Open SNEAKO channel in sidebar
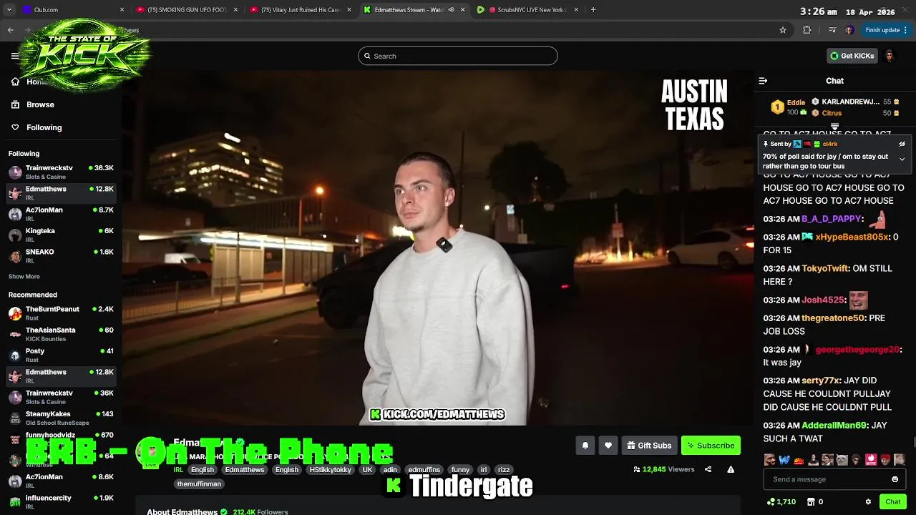Screen dimensions: 916x515 point(61,255)
